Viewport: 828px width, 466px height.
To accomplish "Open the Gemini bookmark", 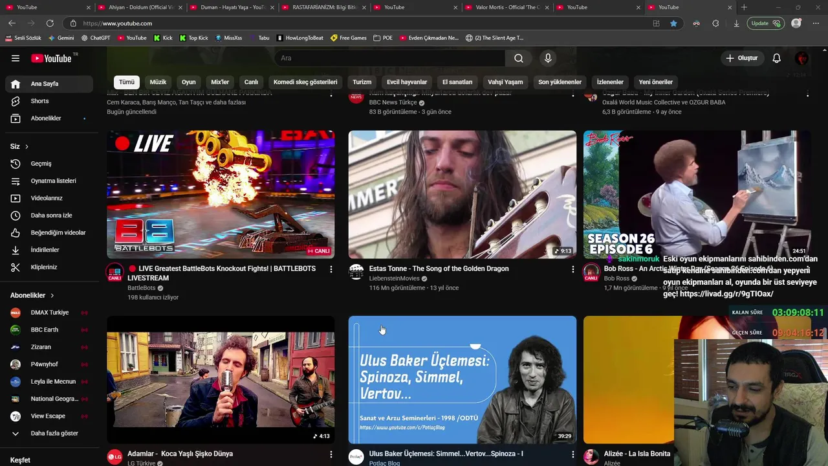I will (60, 38).
